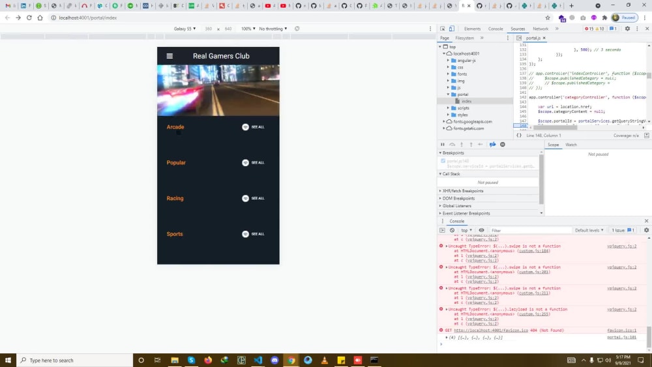Click the debugger pane vertical scrollbar
The width and height of the screenshot is (652, 367).
pyautogui.click(x=541, y=179)
